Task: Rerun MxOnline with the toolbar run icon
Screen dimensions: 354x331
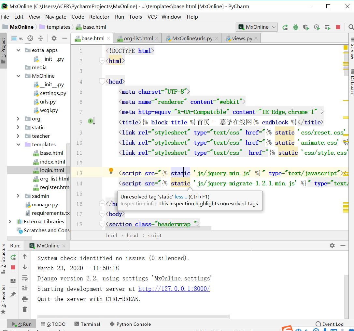Action: coord(285,27)
